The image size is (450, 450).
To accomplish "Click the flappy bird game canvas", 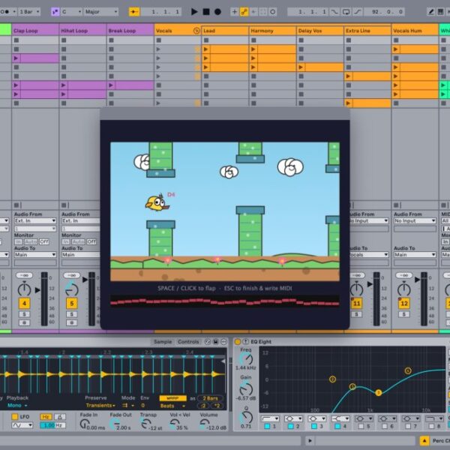I will [225, 211].
